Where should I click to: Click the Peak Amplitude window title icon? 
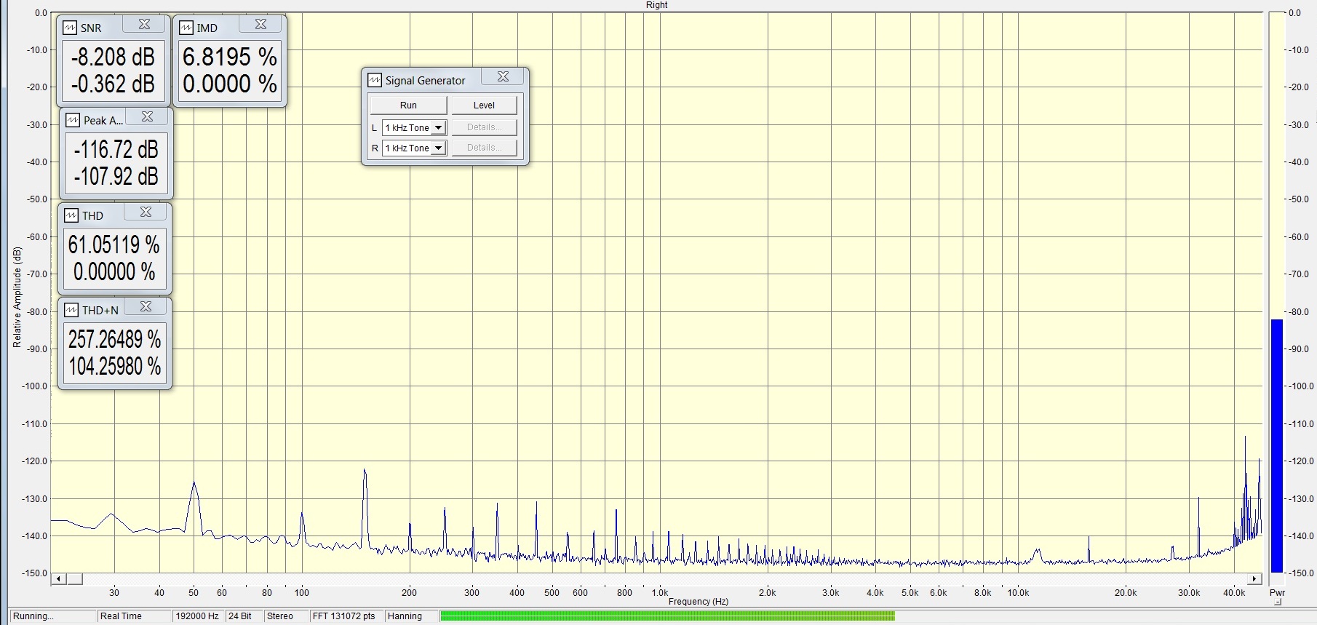pos(73,121)
